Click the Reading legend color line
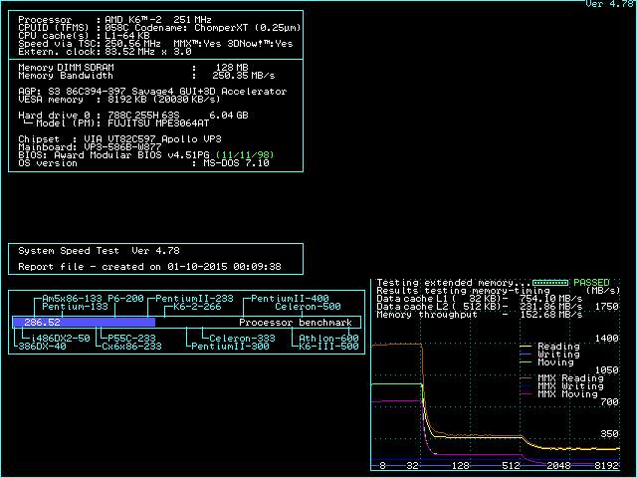 tap(528, 348)
